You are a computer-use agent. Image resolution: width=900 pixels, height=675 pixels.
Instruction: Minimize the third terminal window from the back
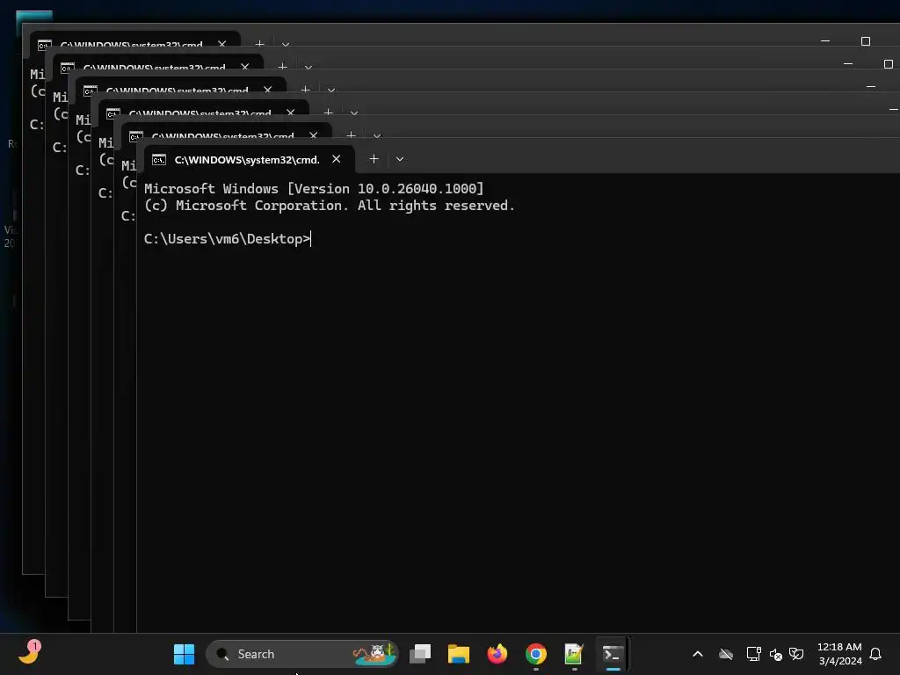pos(871,87)
